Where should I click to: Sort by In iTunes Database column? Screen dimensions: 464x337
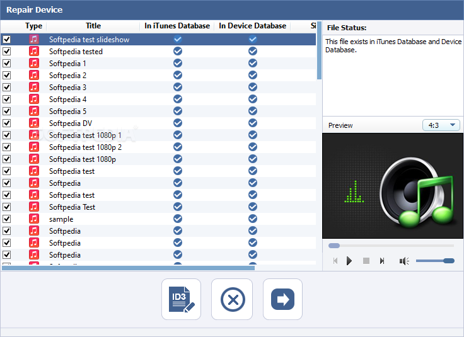[x=177, y=26]
